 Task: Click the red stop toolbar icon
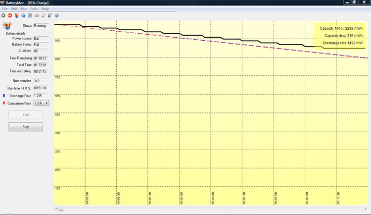[10, 15]
